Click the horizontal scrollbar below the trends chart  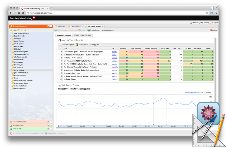[126, 128]
